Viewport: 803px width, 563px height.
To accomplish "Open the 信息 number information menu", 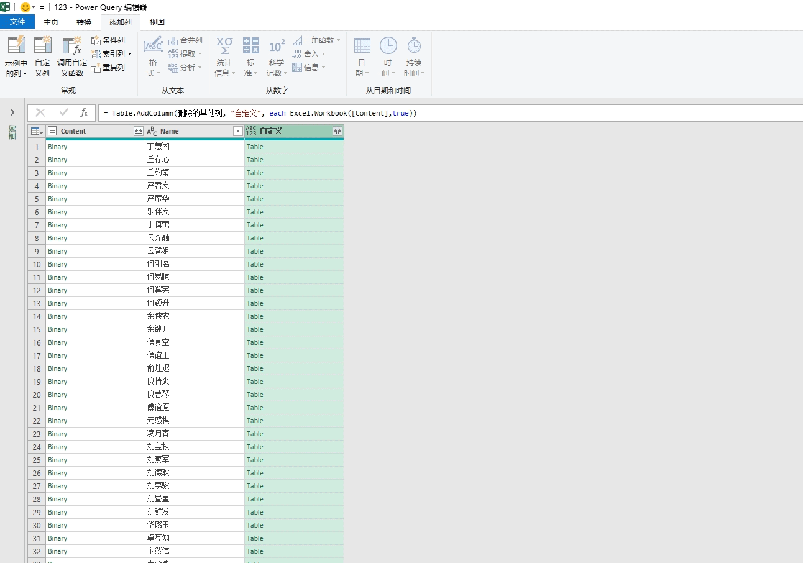I will click(x=309, y=68).
